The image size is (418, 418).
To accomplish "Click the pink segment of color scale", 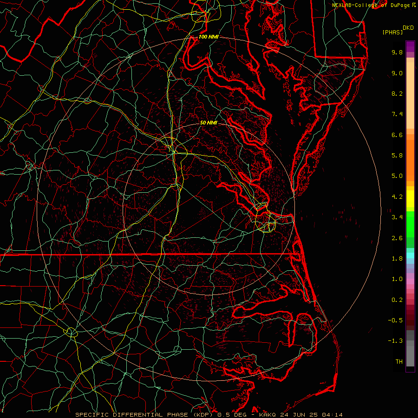I will (x=410, y=281).
